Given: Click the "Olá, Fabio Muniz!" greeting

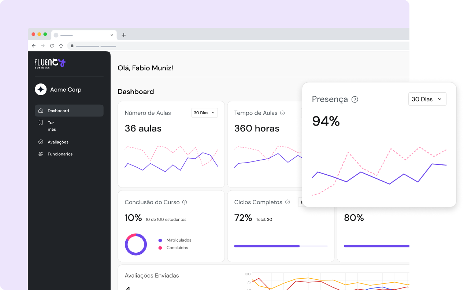Looking at the screenshot, I should click(145, 68).
